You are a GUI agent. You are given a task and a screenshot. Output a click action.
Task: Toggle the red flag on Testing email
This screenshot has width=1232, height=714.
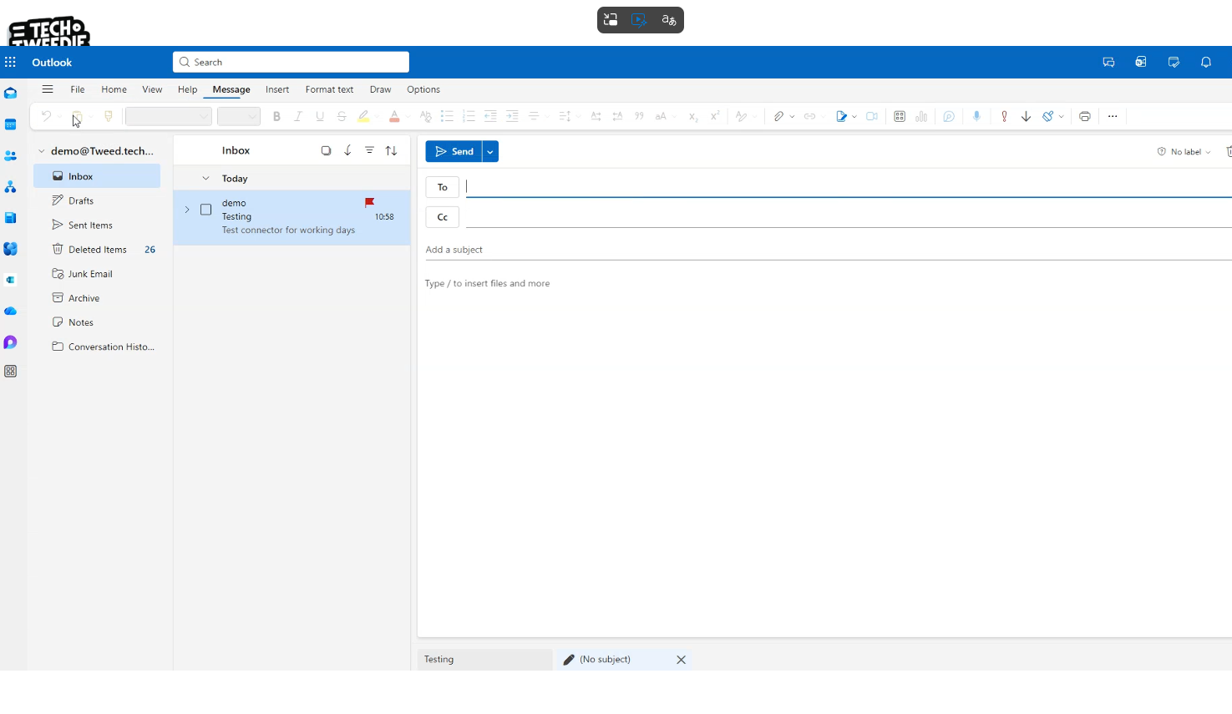pyautogui.click(x=369, y=203)
